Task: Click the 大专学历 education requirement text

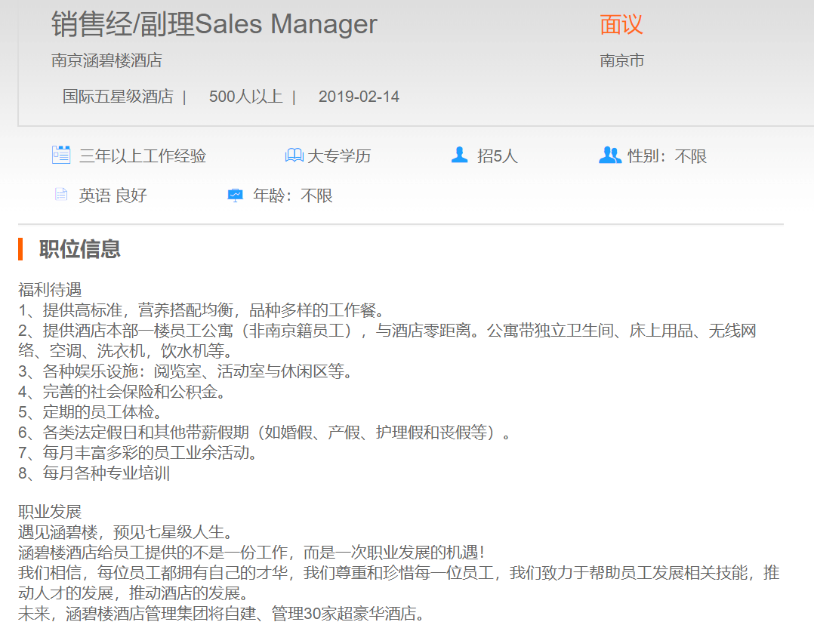Action: coord(339,156)
